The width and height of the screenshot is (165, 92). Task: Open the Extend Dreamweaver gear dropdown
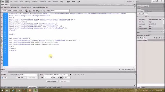73,2
